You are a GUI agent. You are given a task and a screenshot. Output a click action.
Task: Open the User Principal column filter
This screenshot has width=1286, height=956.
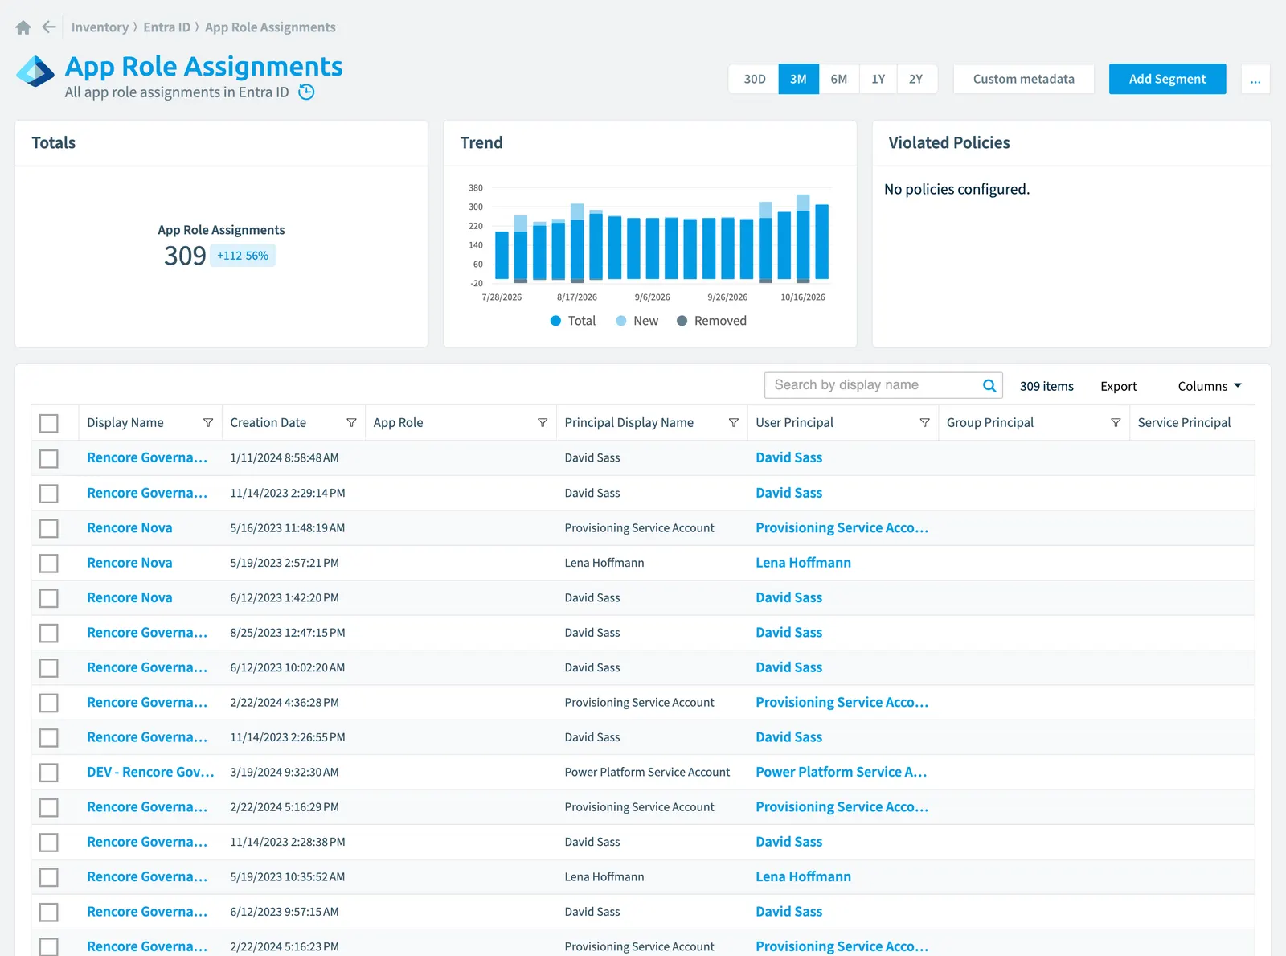[925, 423]
